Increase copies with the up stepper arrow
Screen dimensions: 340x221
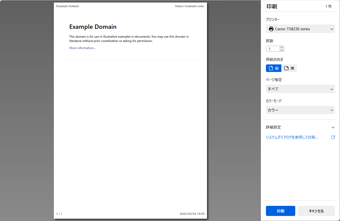pyautogui.click(x=282, y=47)
